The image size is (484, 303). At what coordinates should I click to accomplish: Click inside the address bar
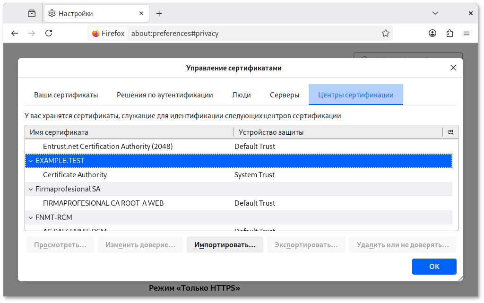(236, 33)
